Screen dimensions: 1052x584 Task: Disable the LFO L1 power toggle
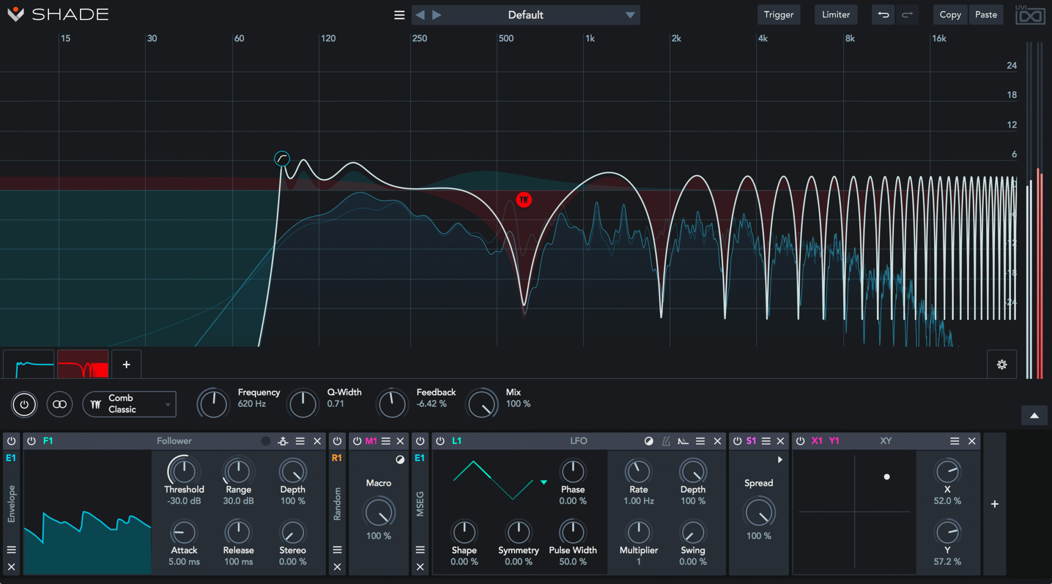(x=440, y=441)
